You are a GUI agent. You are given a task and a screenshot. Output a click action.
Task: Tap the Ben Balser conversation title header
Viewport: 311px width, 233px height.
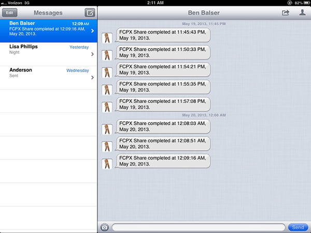(204, 13)
